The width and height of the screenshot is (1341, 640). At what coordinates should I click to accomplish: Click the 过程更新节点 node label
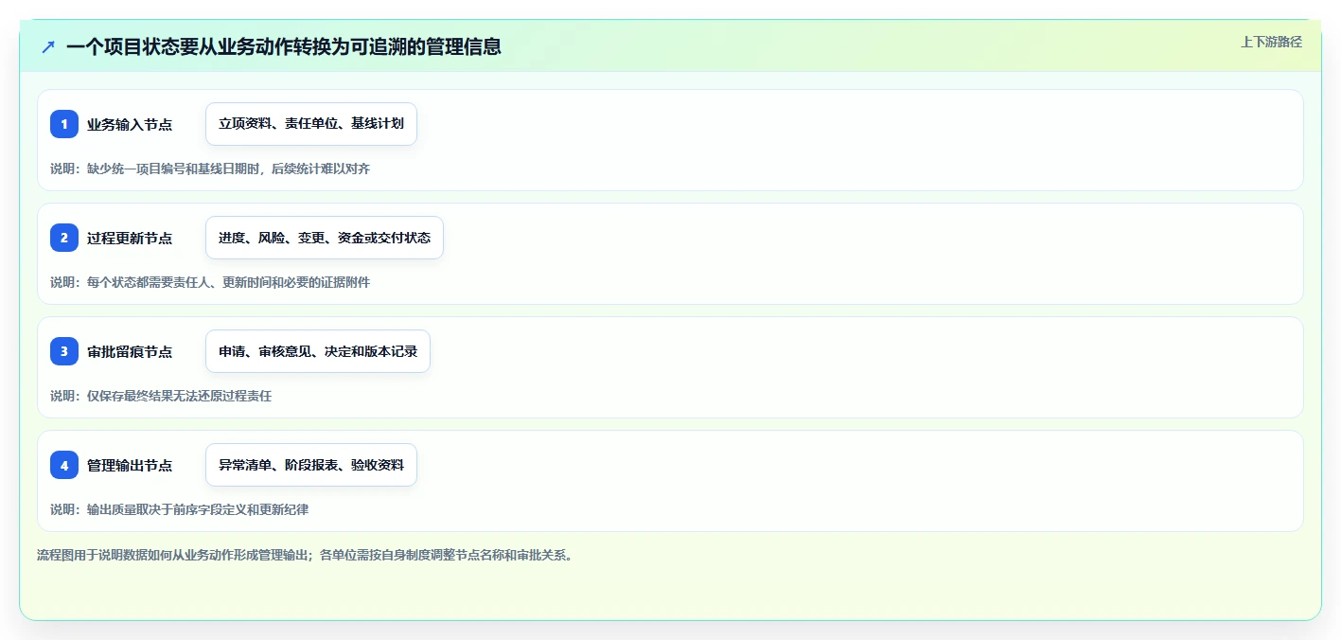point(130,238)
